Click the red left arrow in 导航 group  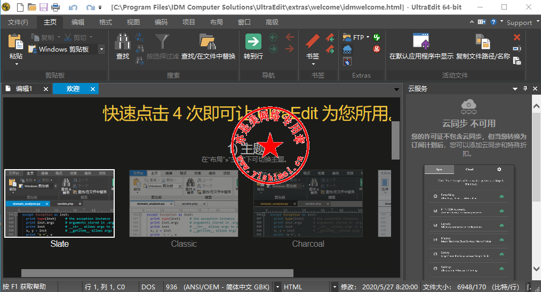[290, 37]
